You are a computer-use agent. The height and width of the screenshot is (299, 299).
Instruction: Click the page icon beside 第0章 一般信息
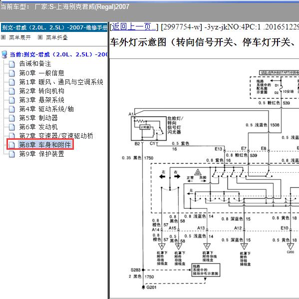click(x=12, y=73)
